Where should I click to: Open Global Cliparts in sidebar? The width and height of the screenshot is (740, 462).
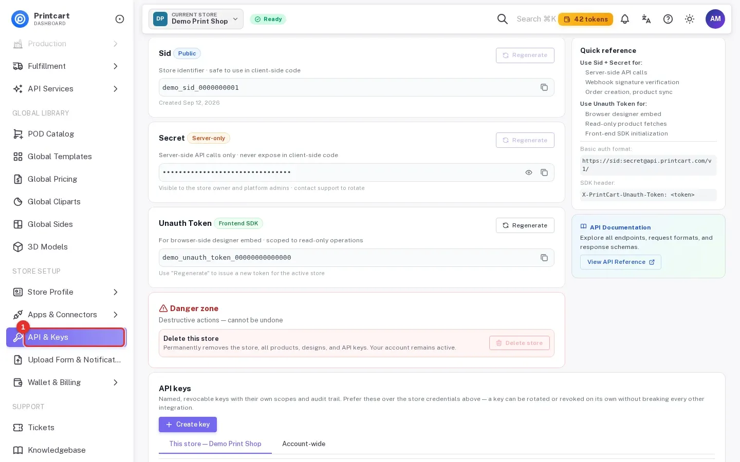pos(66,202)
